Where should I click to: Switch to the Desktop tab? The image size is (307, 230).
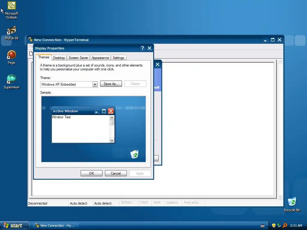[x=59, y=58]
